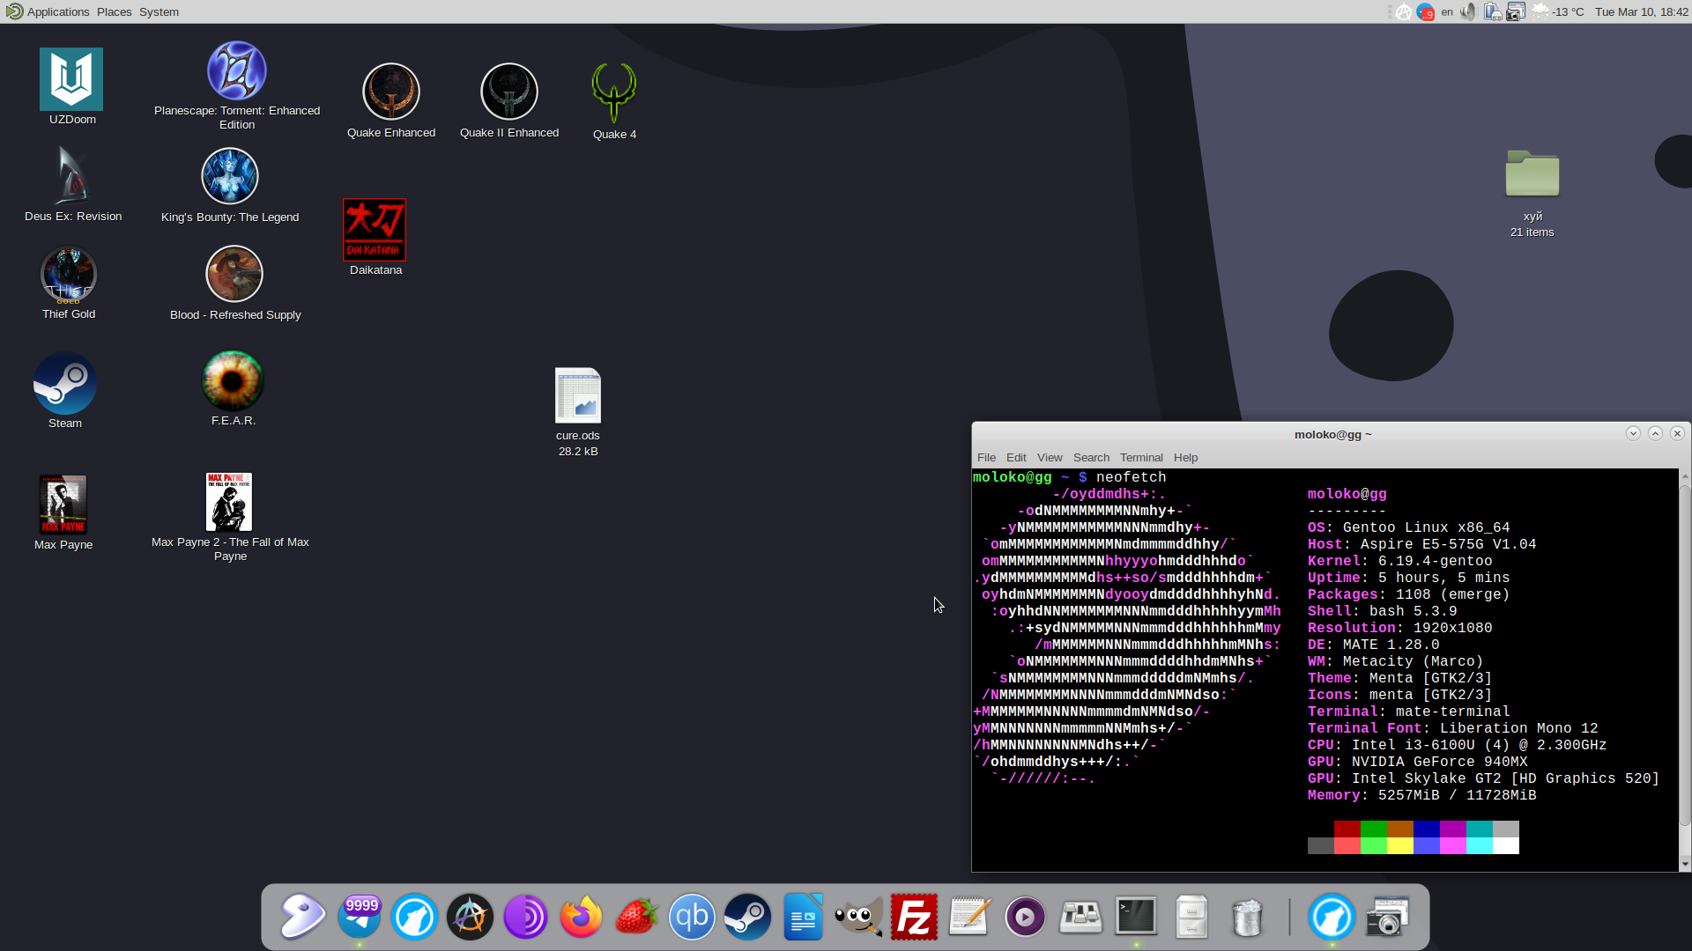Click the volume speaker tray icon
The height and width of the screenshot is (951, 1692).
[1468, 12]
